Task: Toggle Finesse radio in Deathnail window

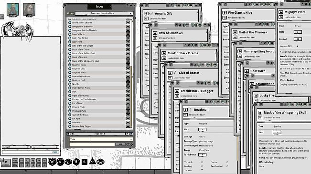Action: 227,162
